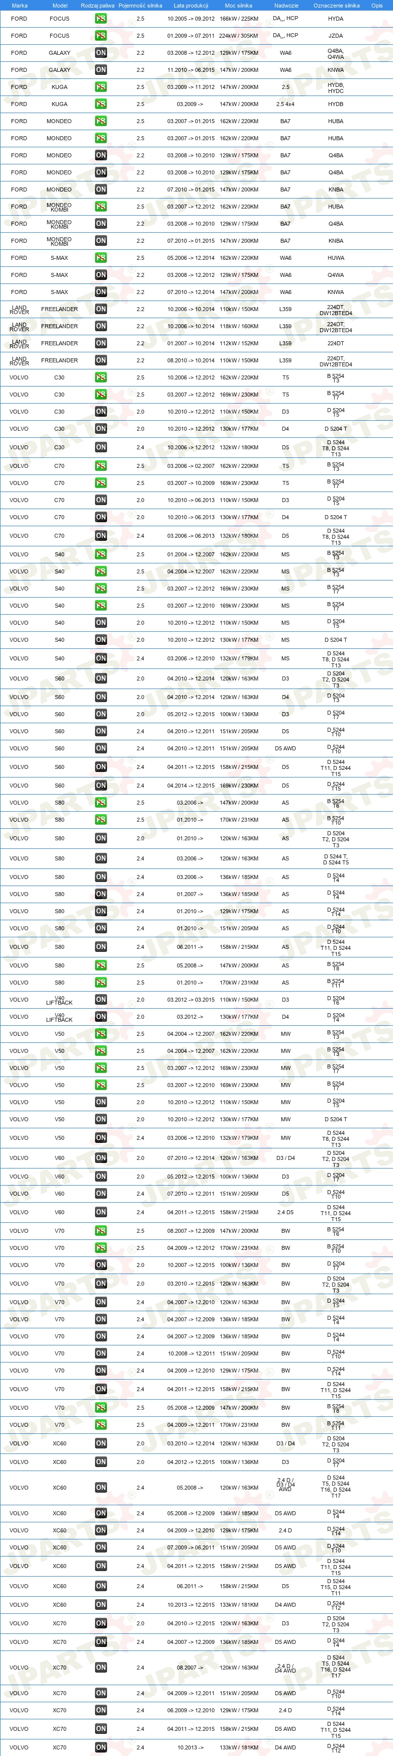The image size is (393, 1756).
Task: Click ON icon in Freelander 112kW / 152KM row
Action: pyautogui.click(x=101, y=344)
